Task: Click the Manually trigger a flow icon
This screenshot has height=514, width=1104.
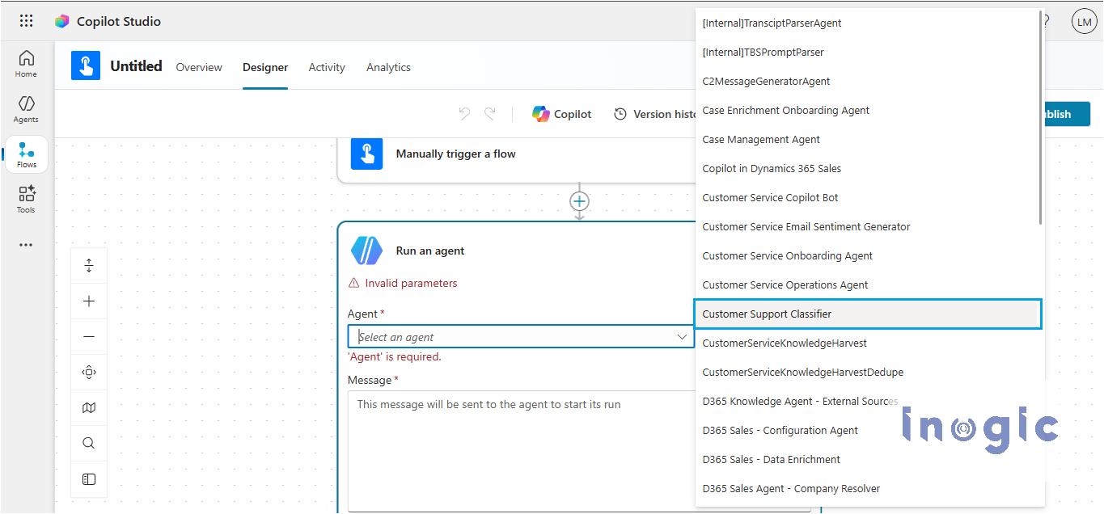Action: click(x=366, y=154)
